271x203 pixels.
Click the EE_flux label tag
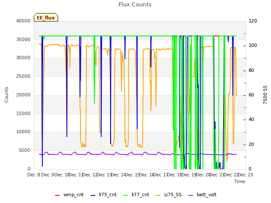(x=46, y=17)
